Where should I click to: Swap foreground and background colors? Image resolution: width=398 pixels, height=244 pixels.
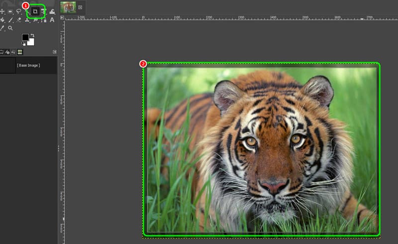pyautogui.click(x=32, y=35)
